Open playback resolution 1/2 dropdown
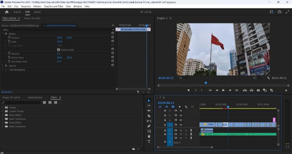Screen dimensions: 292x154 [258, 78]
